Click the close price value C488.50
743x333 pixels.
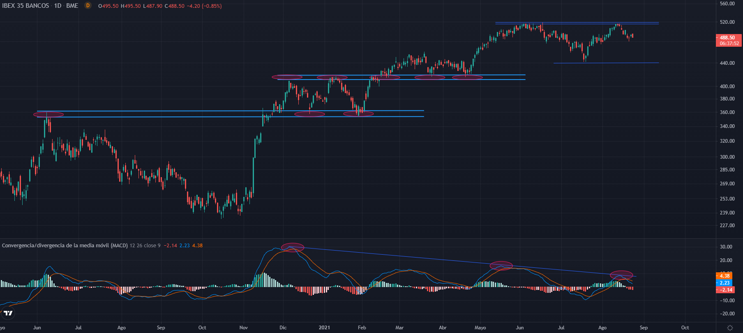point(174,6)
